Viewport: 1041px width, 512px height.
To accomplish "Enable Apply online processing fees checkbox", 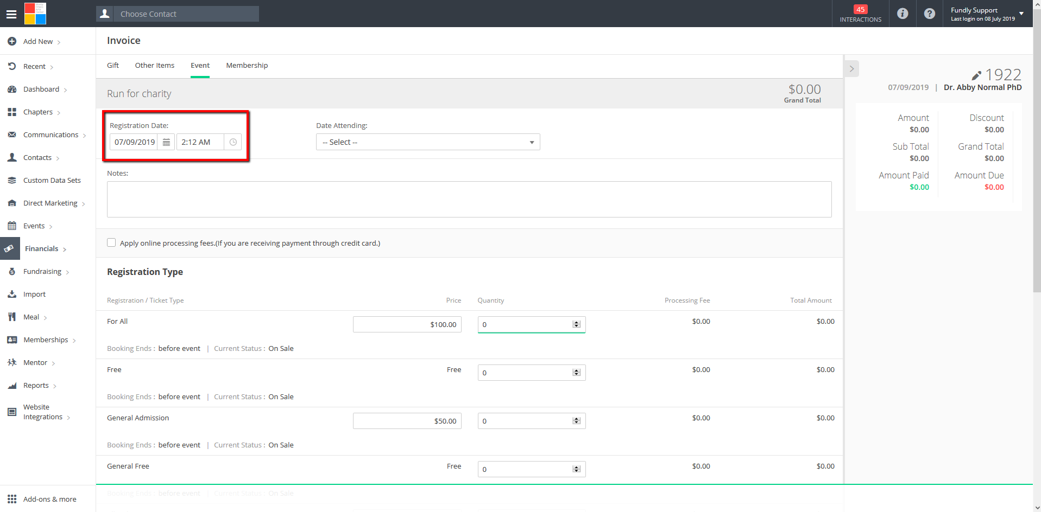I will coord(111,242).
